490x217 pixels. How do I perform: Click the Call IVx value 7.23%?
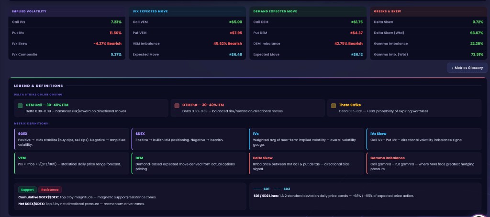(116, 22)
